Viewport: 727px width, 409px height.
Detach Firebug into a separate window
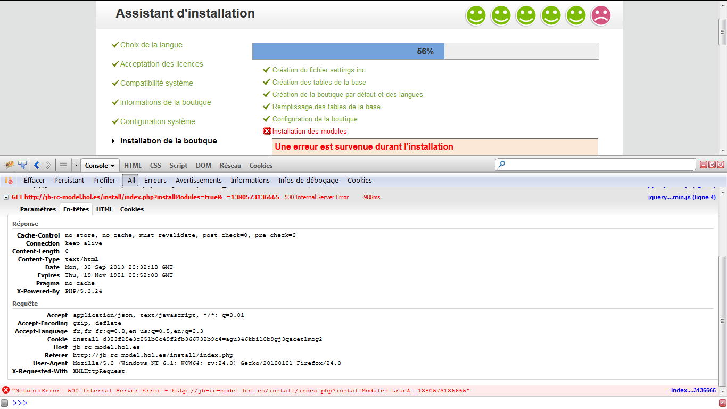(x=712, y=165)
